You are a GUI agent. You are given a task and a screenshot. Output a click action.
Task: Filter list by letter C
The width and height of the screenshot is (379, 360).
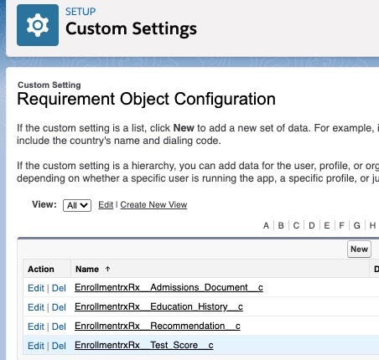coord(296,225)
